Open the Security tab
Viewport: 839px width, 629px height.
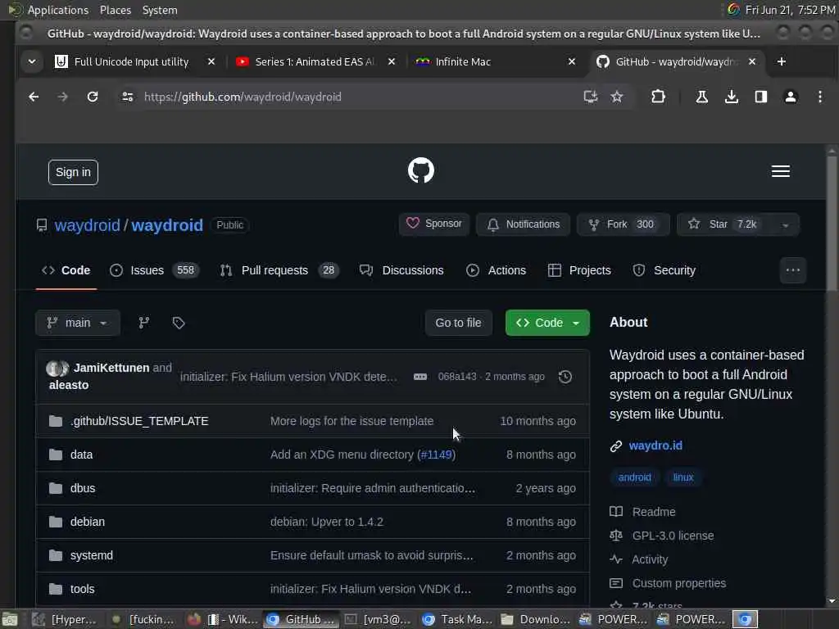click(664, 270)
